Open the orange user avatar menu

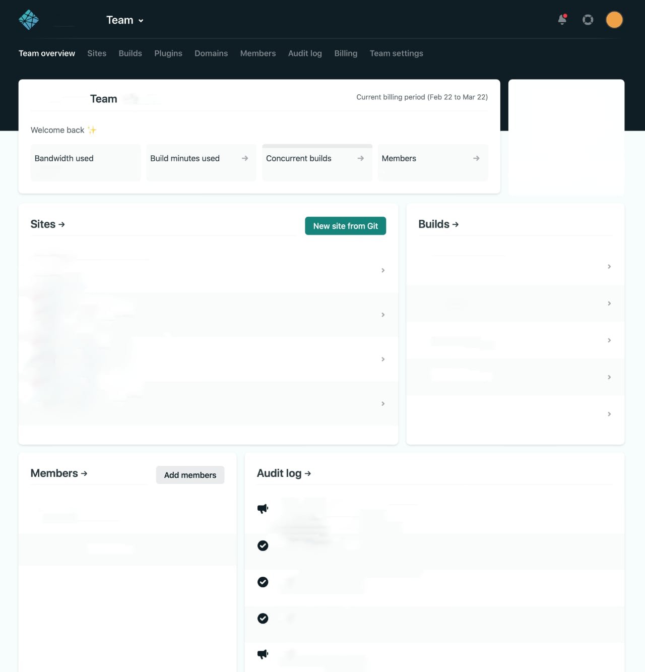pos(614,20)
